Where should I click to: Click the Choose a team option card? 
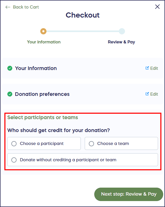(x=121, y=143)
